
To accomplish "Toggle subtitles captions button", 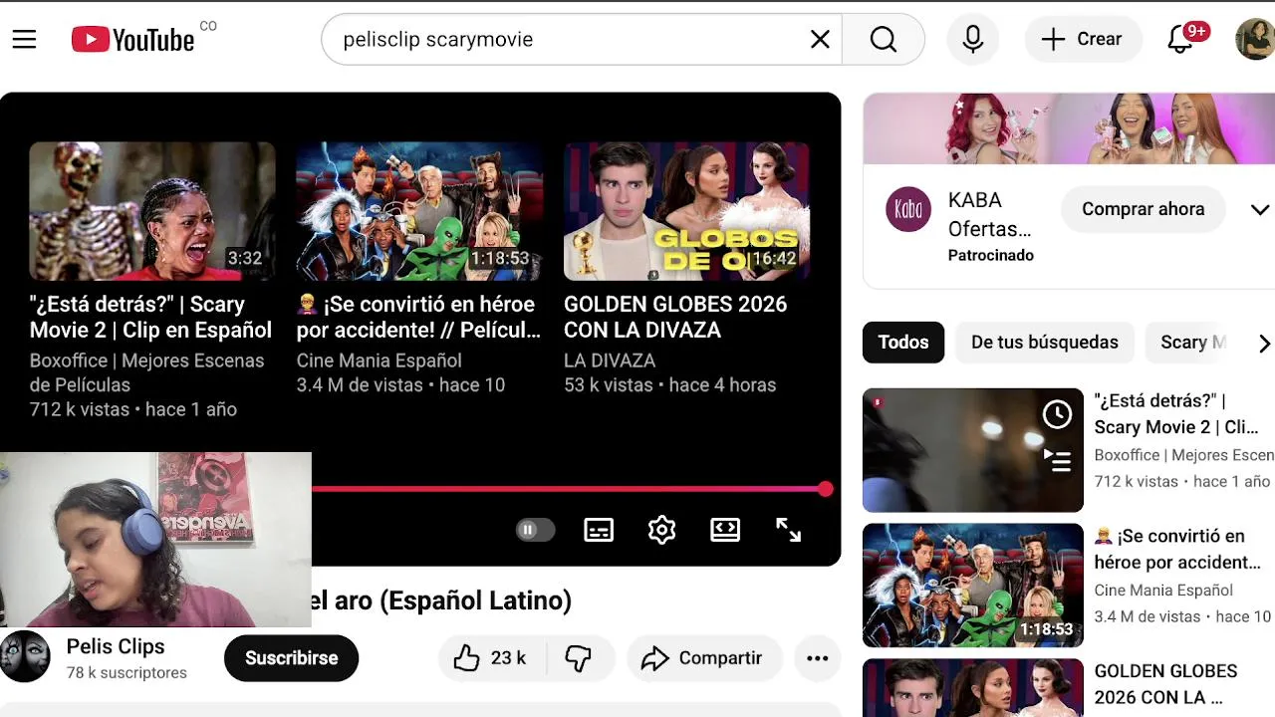I will (599, 531).
